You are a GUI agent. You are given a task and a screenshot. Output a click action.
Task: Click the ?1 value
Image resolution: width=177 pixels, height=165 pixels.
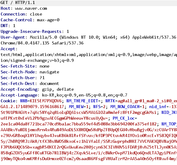point(42,78)
